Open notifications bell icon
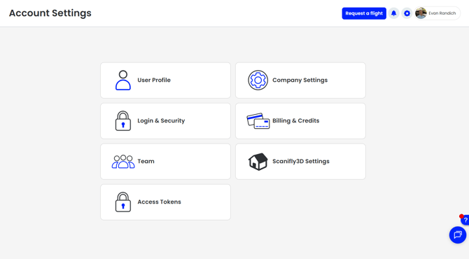Screen dimensions: 469x259 pos(393,13)
